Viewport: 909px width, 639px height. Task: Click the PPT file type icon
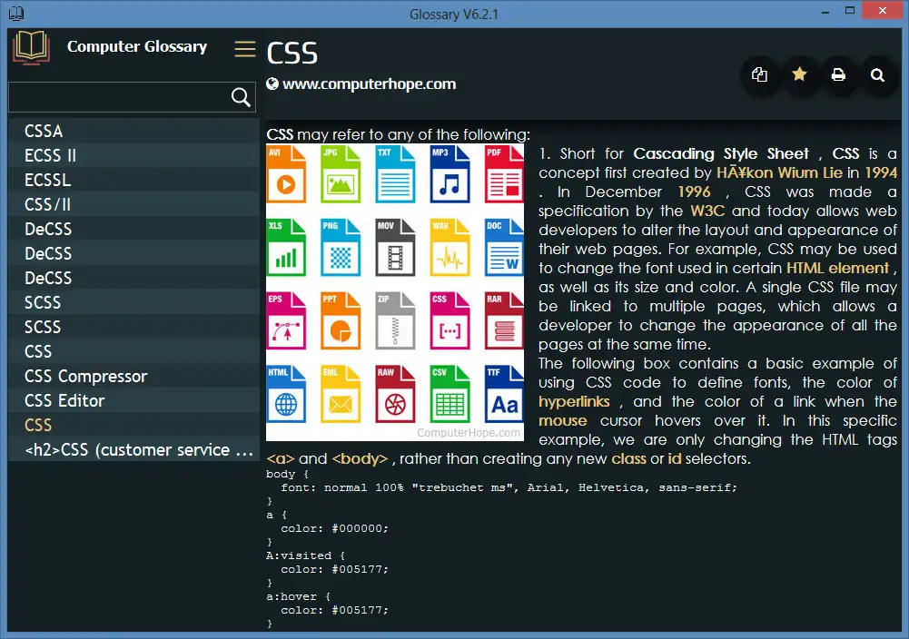341,320
